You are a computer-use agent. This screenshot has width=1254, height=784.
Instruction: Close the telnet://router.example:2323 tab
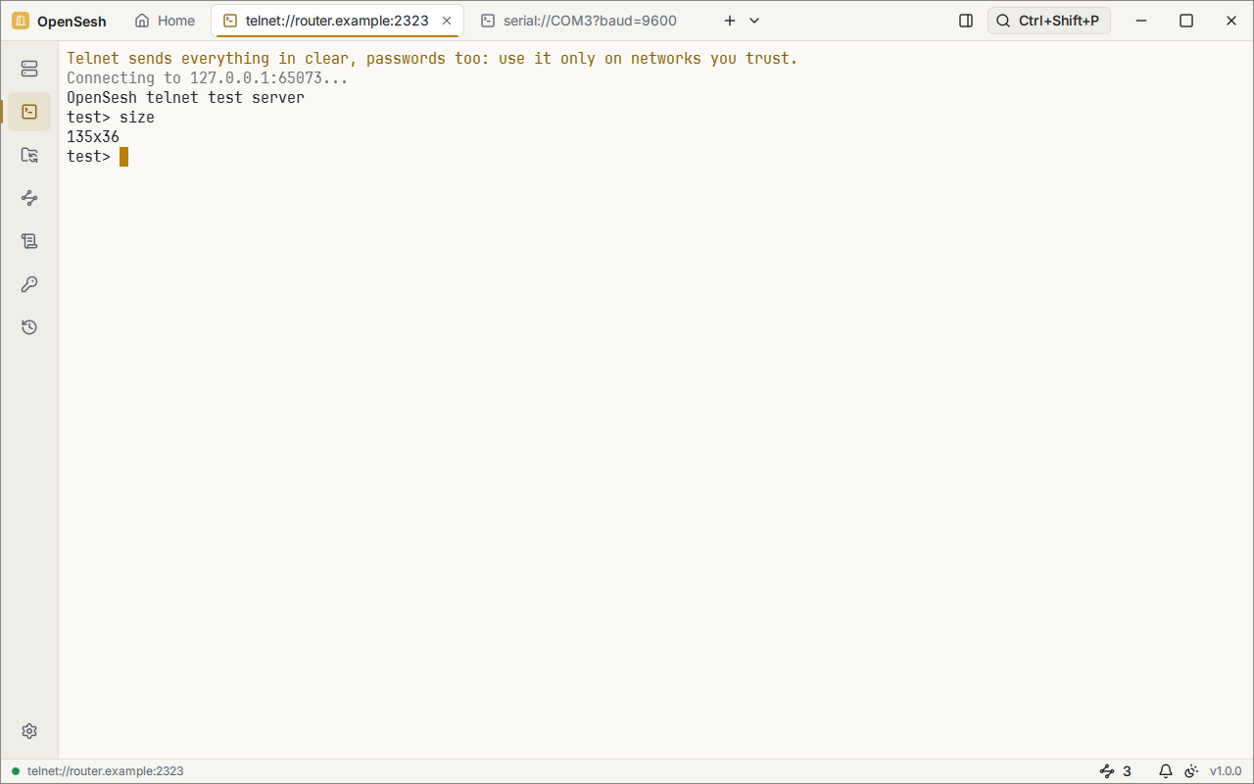pos(447,21)
